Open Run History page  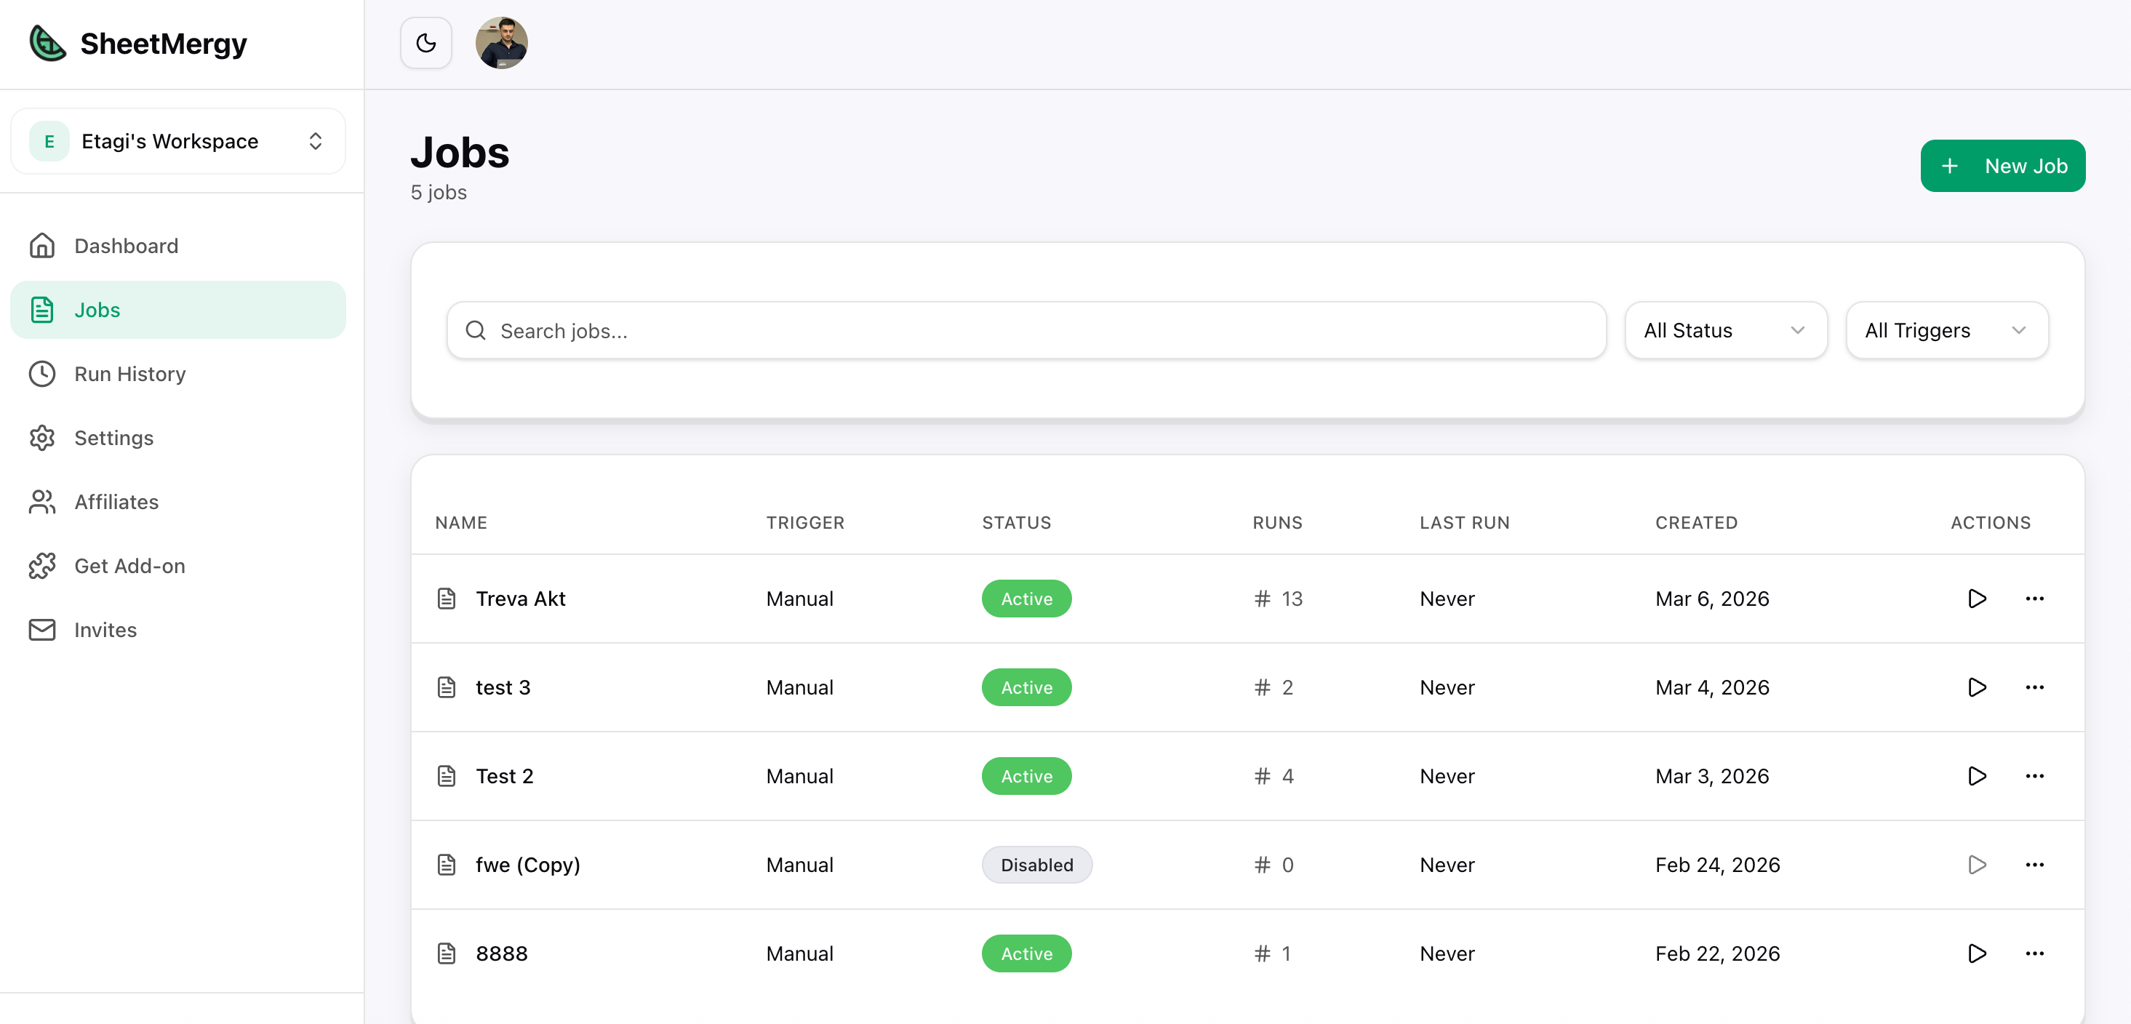click(x=129, y=374)
